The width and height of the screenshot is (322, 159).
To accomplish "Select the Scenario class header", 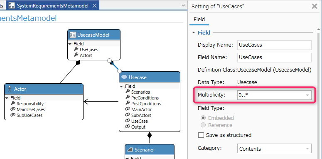I will pyautogui.click(x=150, y=150).
